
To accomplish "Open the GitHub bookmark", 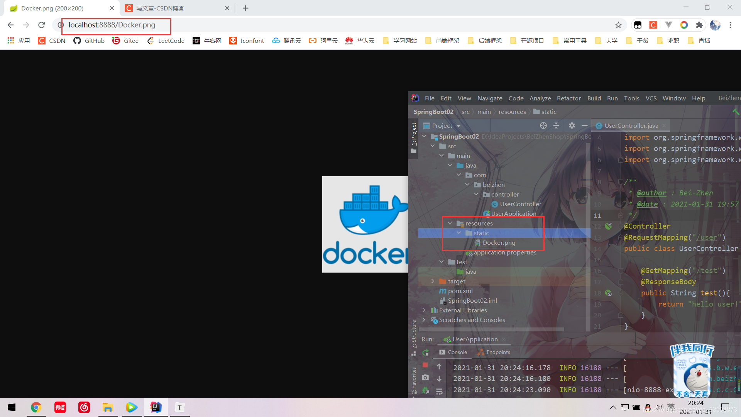I will [89, 41].
